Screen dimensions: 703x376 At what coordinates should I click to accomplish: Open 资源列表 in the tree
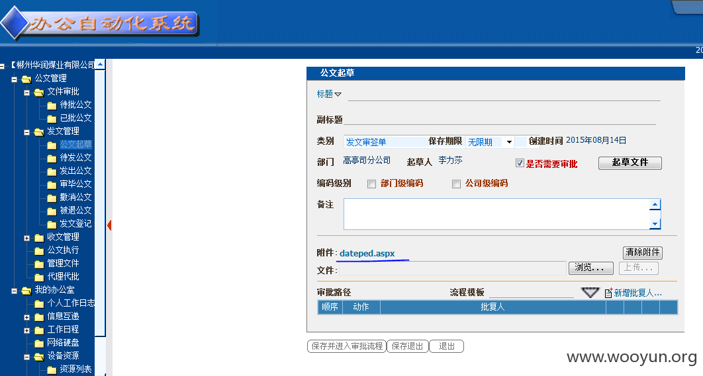tap(75, 369)
